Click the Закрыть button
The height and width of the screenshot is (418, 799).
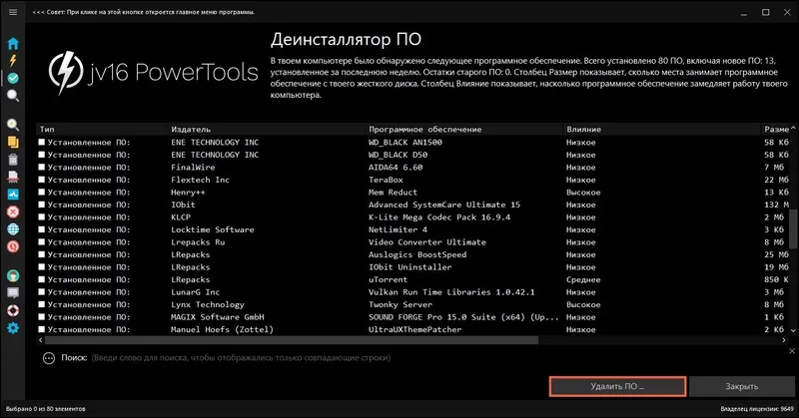coord(741,386)
